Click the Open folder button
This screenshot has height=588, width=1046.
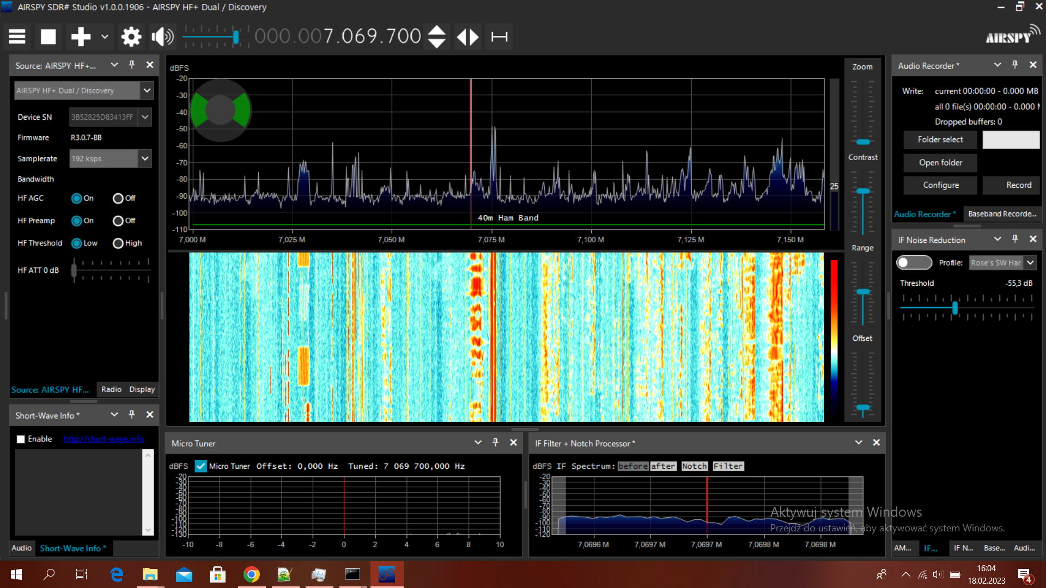(940, 162)
